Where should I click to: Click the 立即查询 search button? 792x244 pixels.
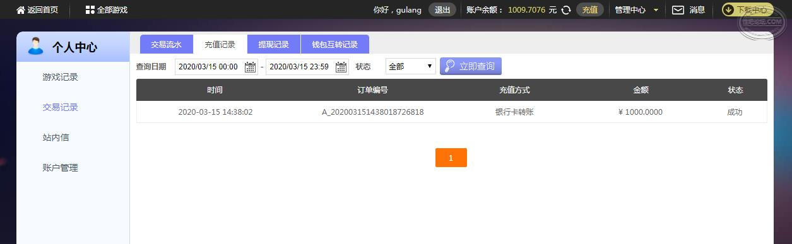pyautogui.click(x=471, y=66)
